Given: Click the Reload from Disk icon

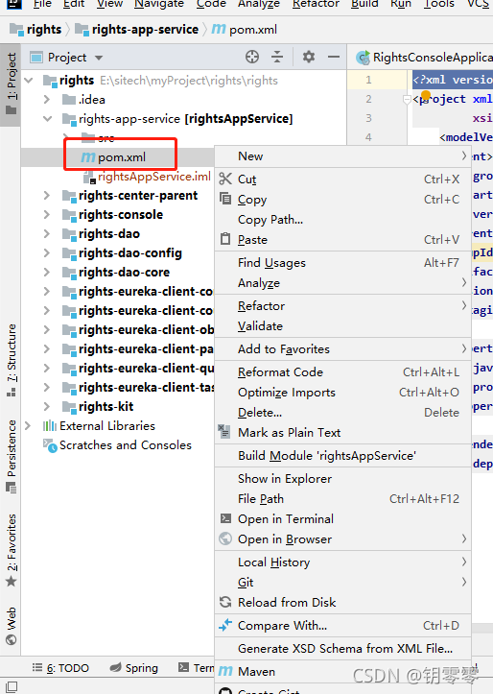Looking at the screenshot, I should pyautogui.click(x=225, y=602).
